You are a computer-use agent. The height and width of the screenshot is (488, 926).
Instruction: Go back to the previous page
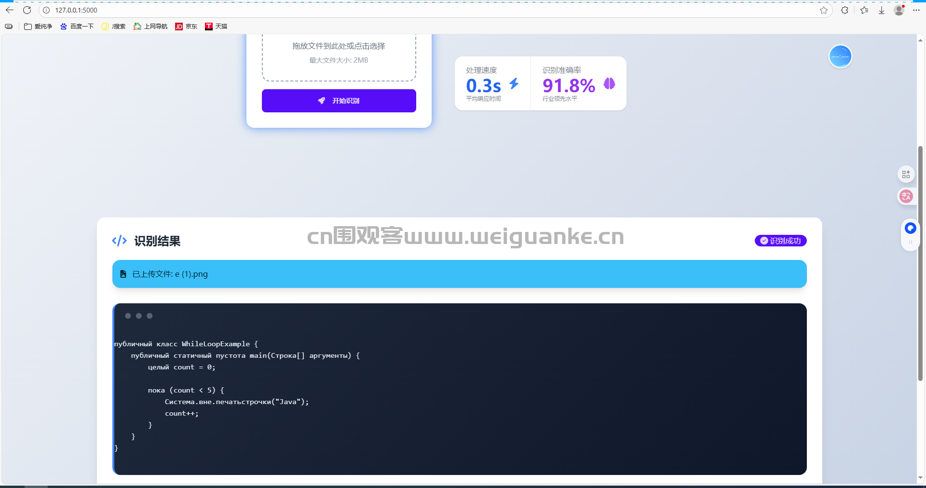(10, 10)
